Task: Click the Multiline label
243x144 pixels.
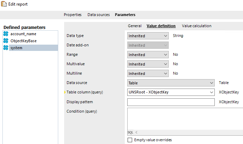Action: click(74, 73)
